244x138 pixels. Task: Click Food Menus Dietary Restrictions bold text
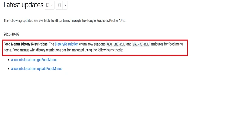26,44
